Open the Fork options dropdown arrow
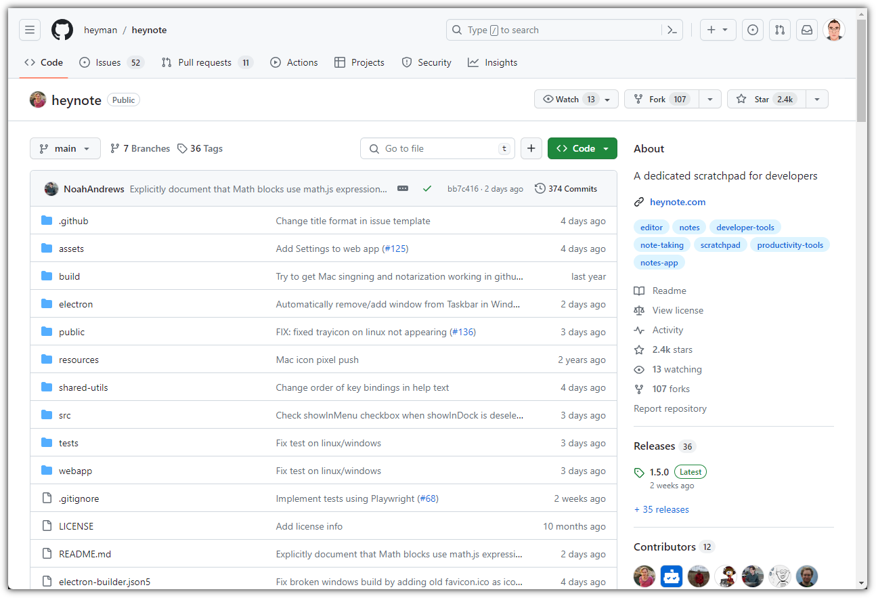The height and width of the screenshot is (598, 876). [709, 100]
